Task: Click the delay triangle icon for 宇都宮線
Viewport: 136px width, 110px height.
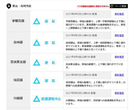Action: [x=37, y=21]
